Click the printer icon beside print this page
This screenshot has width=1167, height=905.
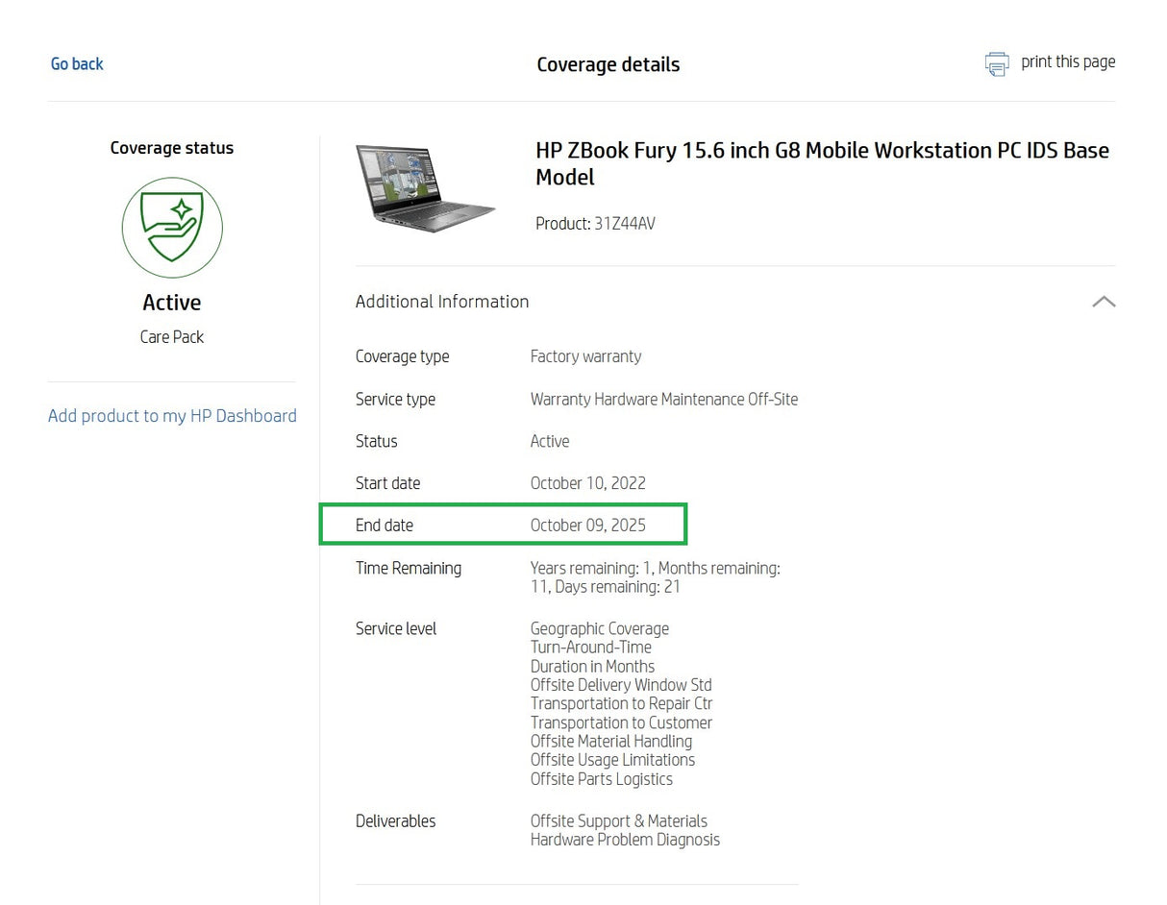pyautogui.click(x=996, y=62)
